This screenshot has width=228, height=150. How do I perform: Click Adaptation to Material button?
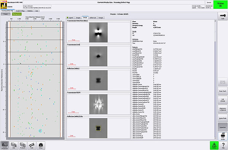click(x=223, y=109)
